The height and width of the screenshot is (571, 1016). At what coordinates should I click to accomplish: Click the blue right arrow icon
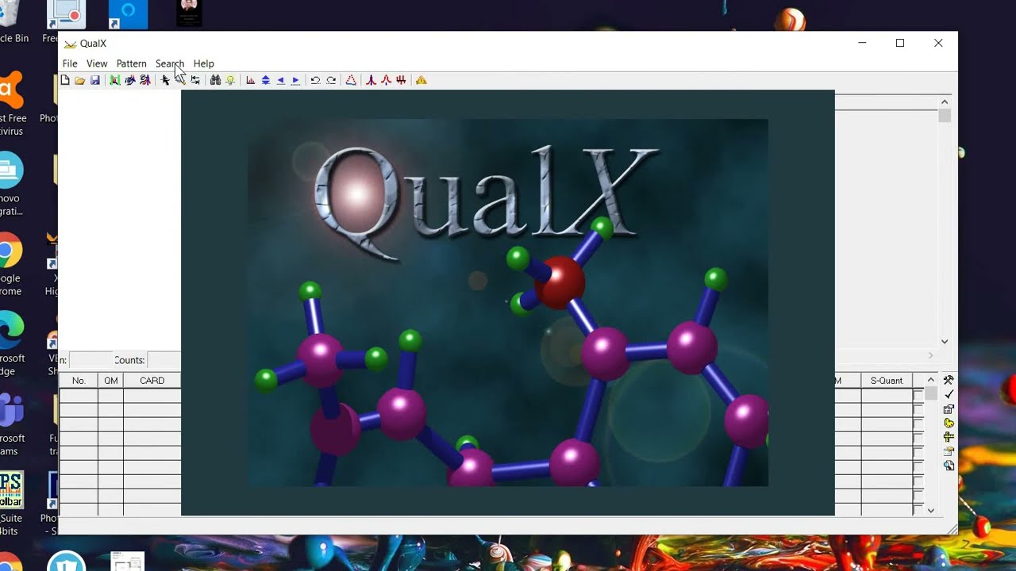295,80
